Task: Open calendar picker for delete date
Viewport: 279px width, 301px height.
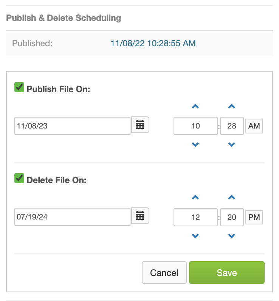Action: click(140, 216)
